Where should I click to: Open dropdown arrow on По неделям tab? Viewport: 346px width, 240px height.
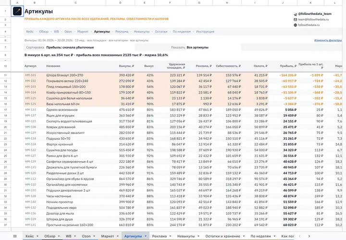pos(274,236)
